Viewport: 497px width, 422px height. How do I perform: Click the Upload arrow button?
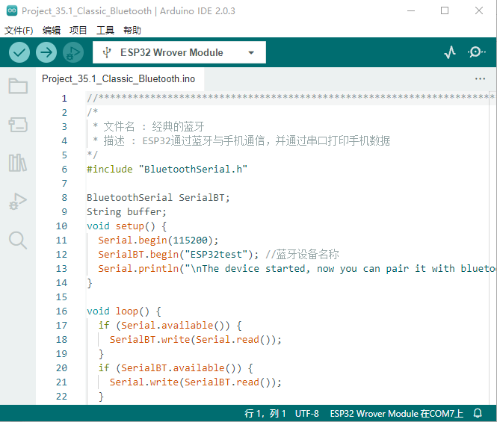tap(46, 52)
